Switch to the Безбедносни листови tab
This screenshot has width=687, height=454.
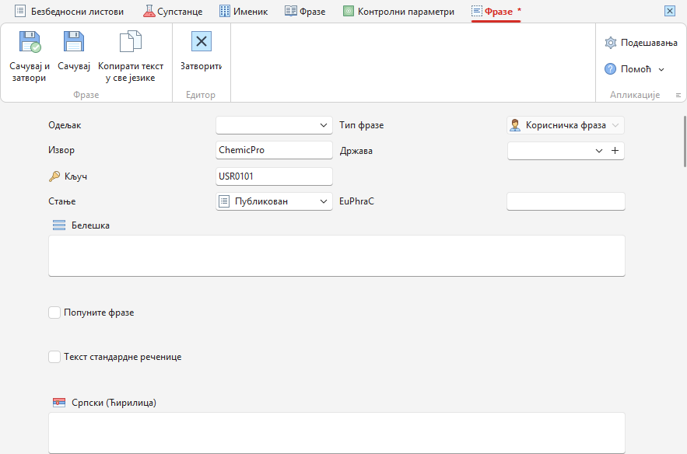click(x=69, y=12)
